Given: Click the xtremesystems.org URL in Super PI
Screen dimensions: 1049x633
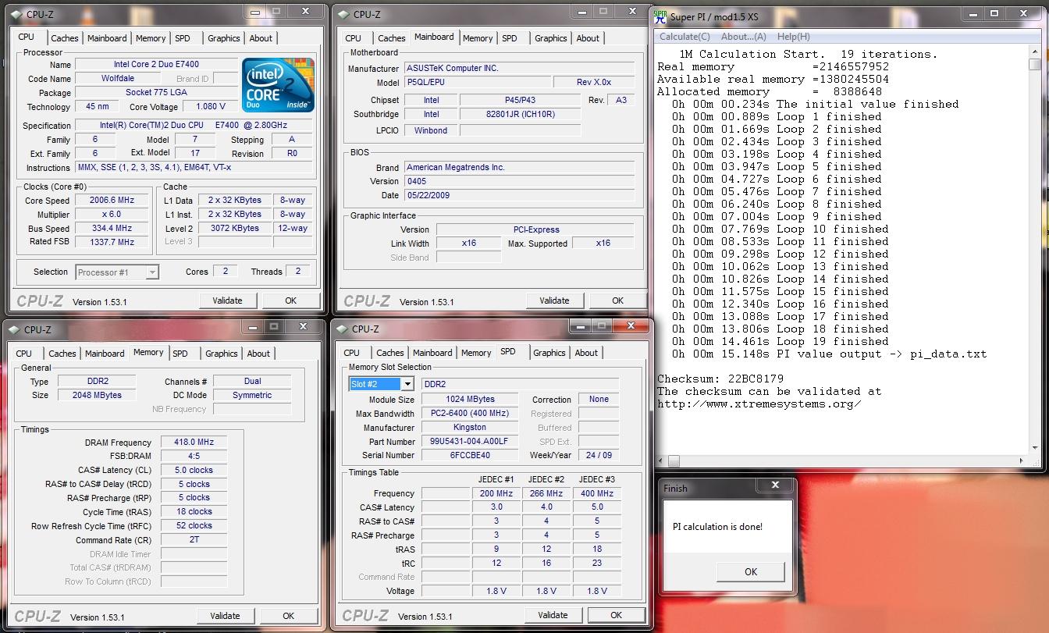Looking at the screenshot, I should click(759, 404).
